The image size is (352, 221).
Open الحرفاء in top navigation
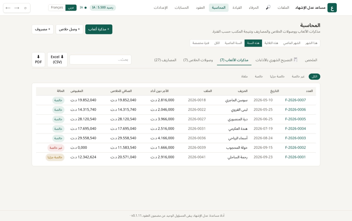coord(254,8)
